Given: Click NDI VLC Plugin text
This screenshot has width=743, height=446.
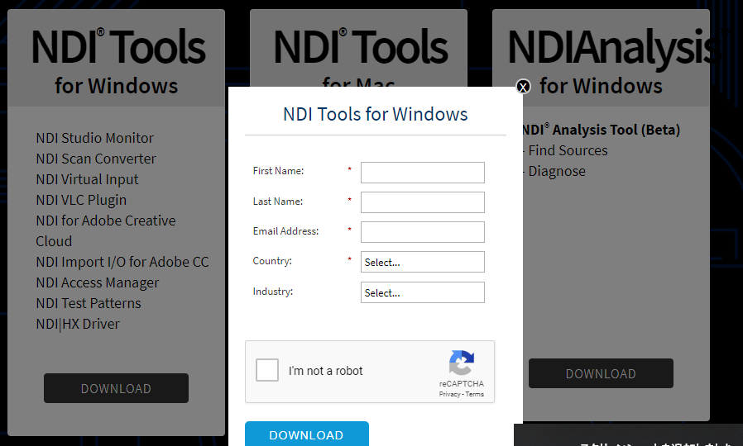Looking at the screenshot, I should (81, 201).
